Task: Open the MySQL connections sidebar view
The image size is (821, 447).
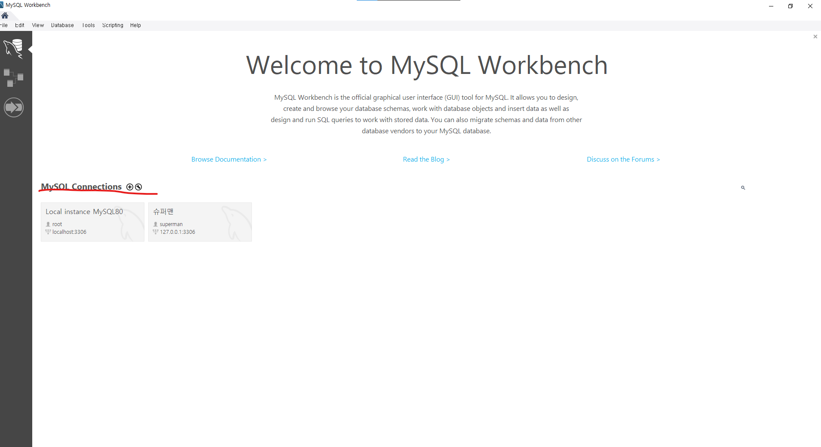Action: point(13,49)
